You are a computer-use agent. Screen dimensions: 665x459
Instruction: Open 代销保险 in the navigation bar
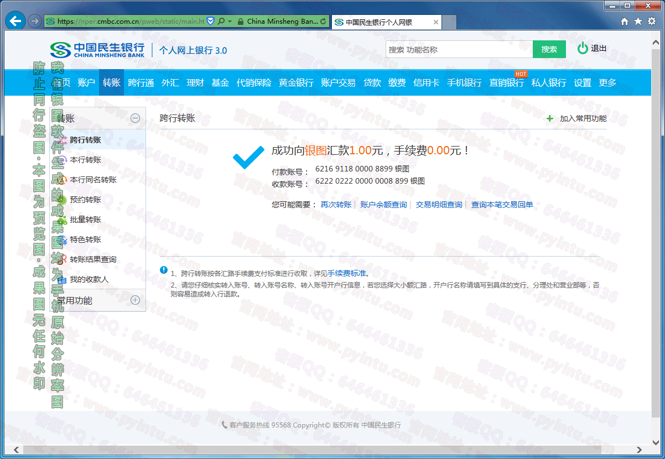254,83
